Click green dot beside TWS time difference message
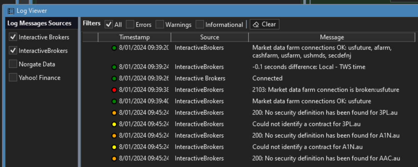Viewport: 418px width, 167px height. coord(114,67)
